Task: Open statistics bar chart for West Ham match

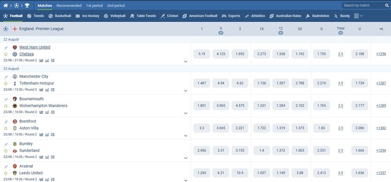Action: [x=41, y=60]
